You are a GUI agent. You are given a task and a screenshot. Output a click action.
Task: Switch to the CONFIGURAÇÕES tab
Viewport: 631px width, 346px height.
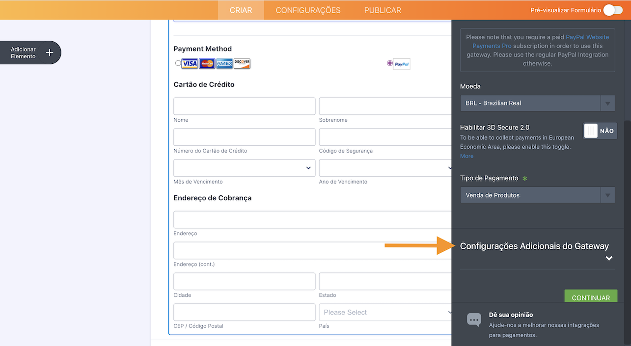click(308, 10)
